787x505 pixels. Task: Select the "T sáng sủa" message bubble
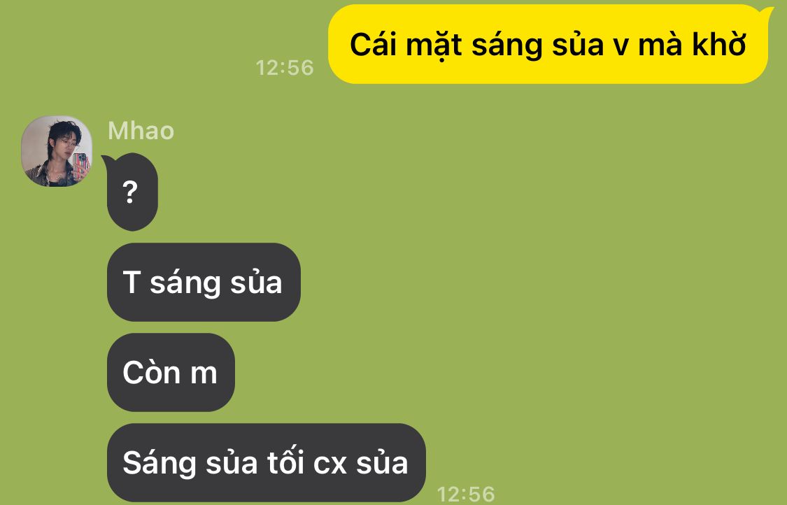tap(204, 282)
